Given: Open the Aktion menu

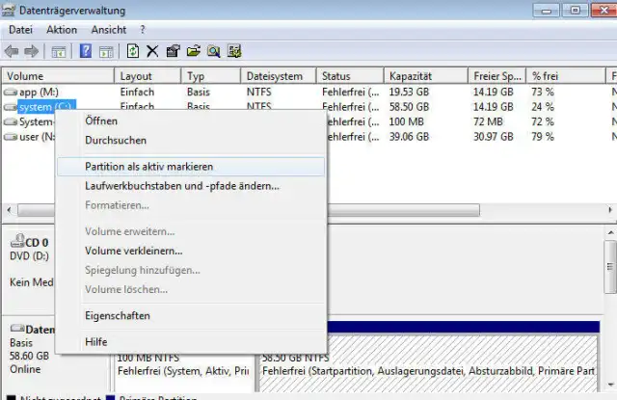Looking at the screenshot, I should tap(62, 30).
